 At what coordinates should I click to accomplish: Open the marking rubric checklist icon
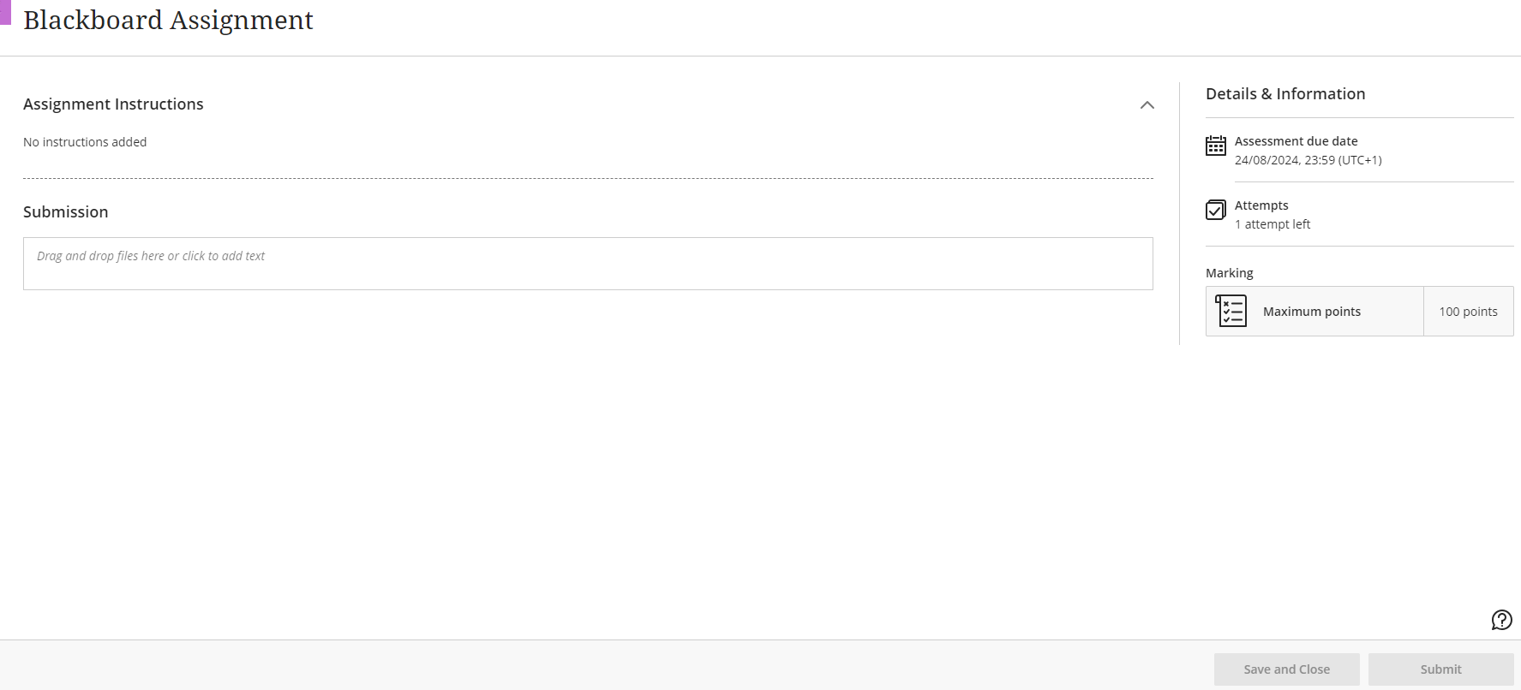click(x=1231, y=312)
